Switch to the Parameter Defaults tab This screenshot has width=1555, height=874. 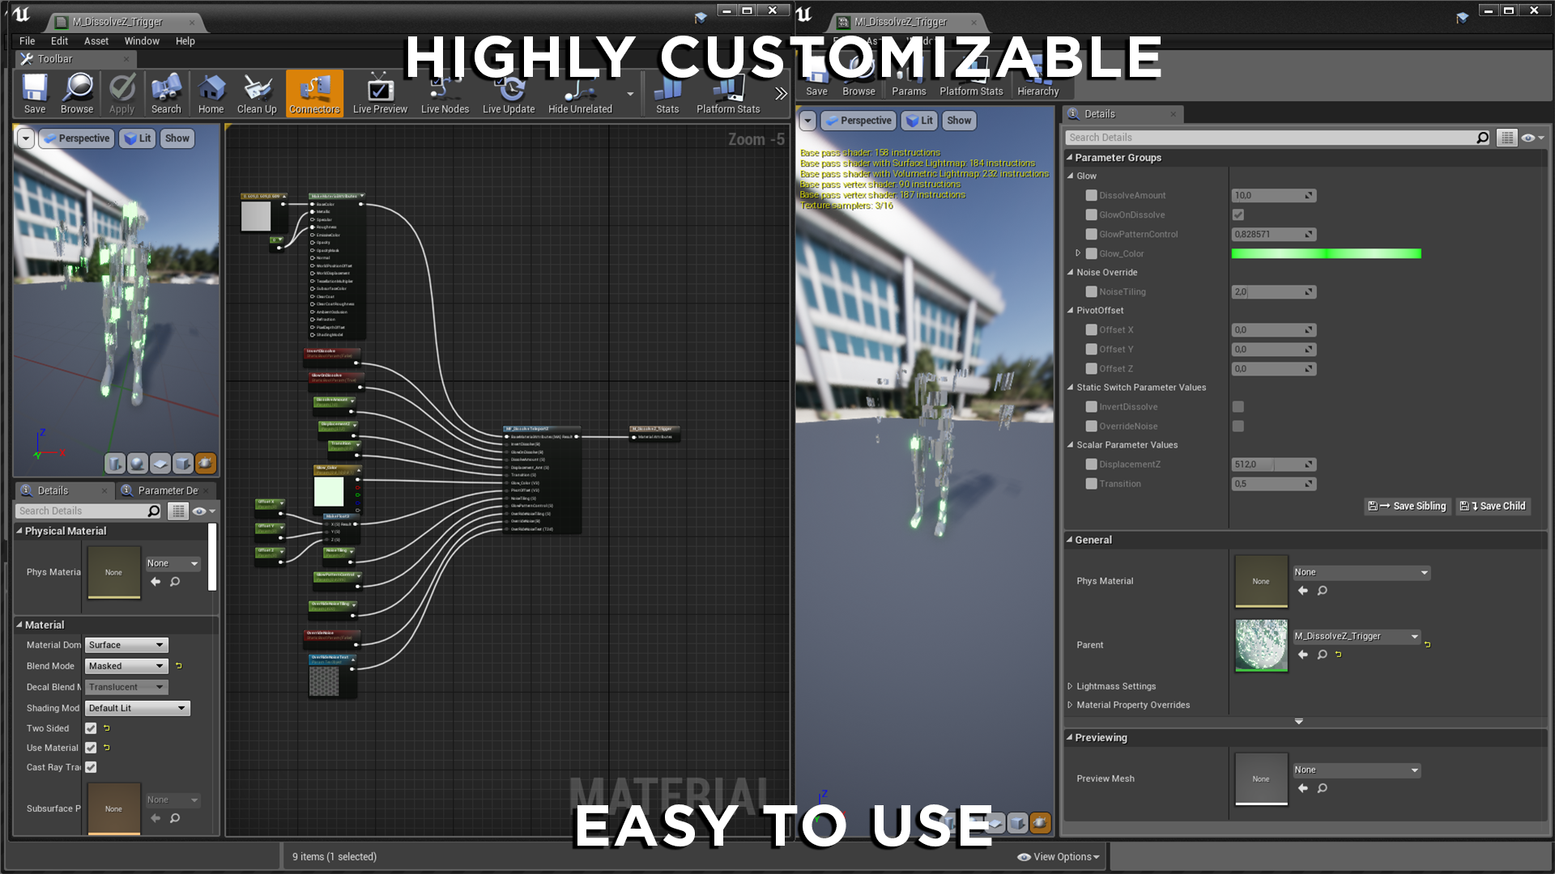[x=167, y=490]
